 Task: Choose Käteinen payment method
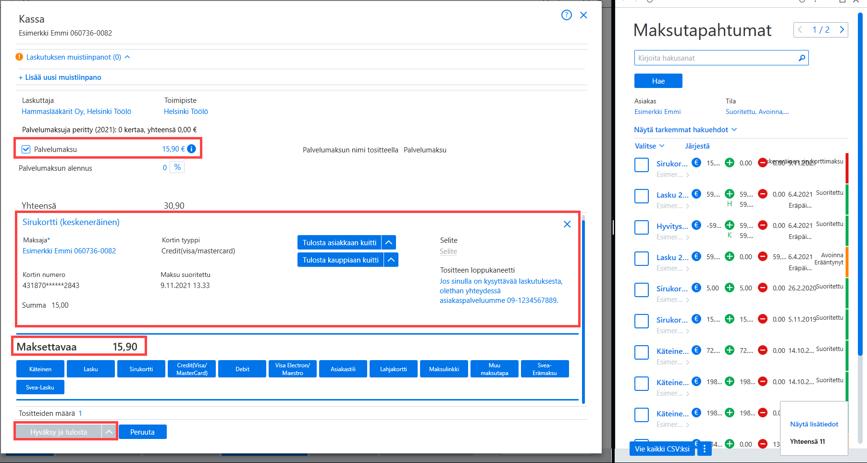[x=40, y=369]
